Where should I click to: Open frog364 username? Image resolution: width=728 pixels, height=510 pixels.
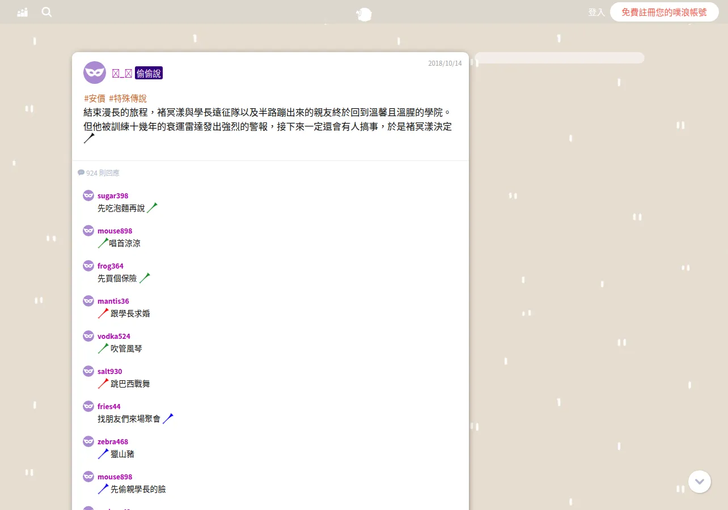tap(111, 266)
